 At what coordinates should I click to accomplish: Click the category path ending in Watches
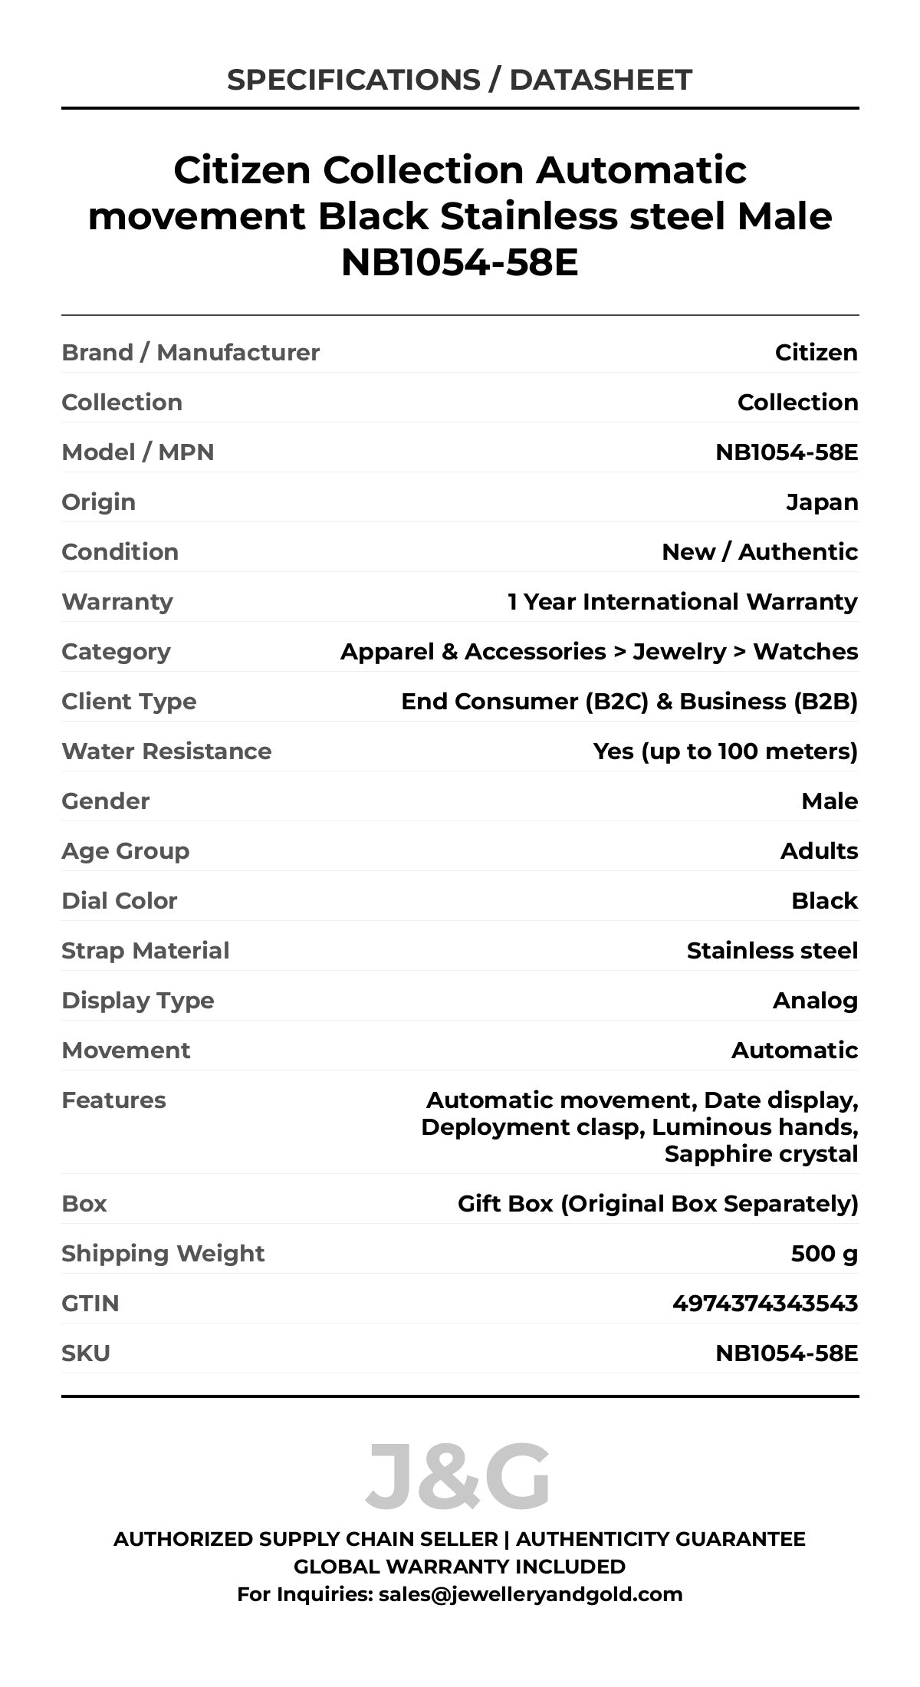pos(599,652)
